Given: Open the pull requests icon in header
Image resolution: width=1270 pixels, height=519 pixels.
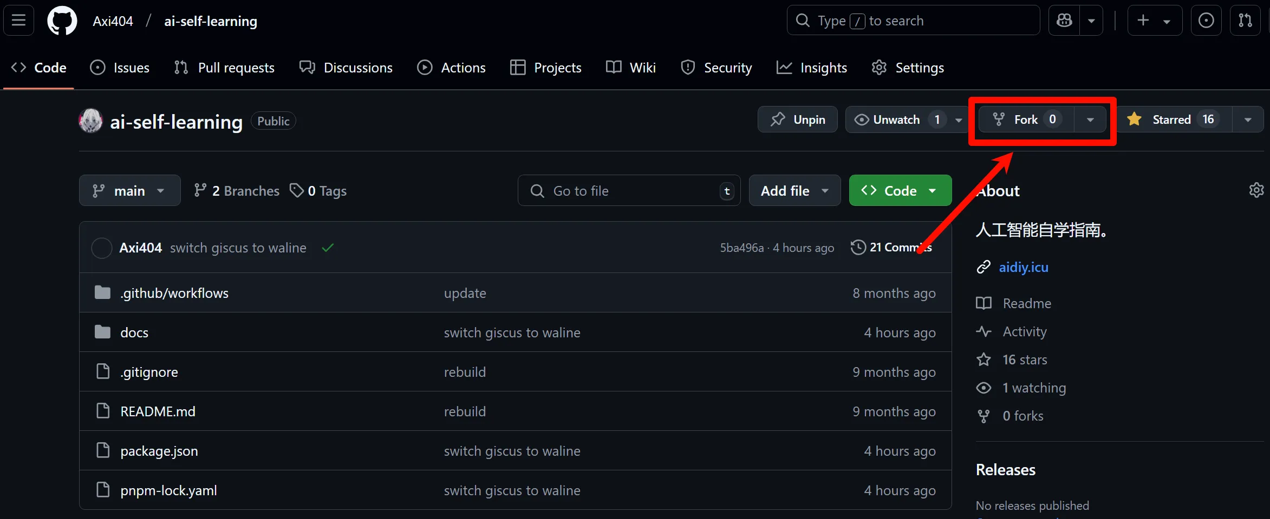Looking at the screenshot, I should (x=1245, y=21).
